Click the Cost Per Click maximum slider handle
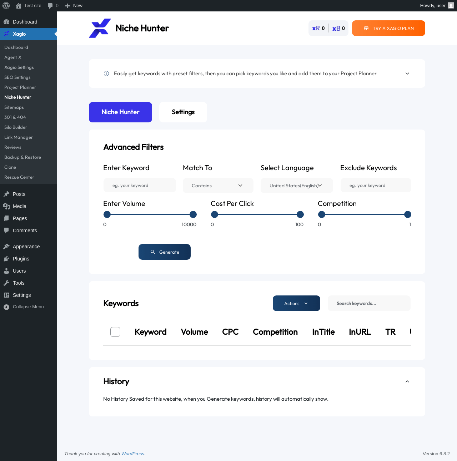The height and width of the screenshot is (461, 457). point(300,214)
